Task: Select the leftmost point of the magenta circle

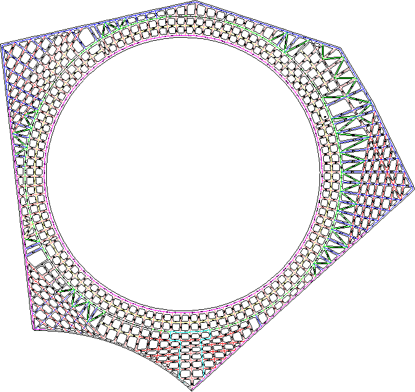Action: tap(44, 173)
